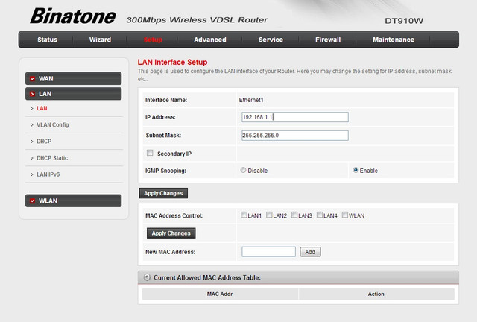Check the LAN3 MAC control checkbox
477x322 pixels.
pos(294,215)
